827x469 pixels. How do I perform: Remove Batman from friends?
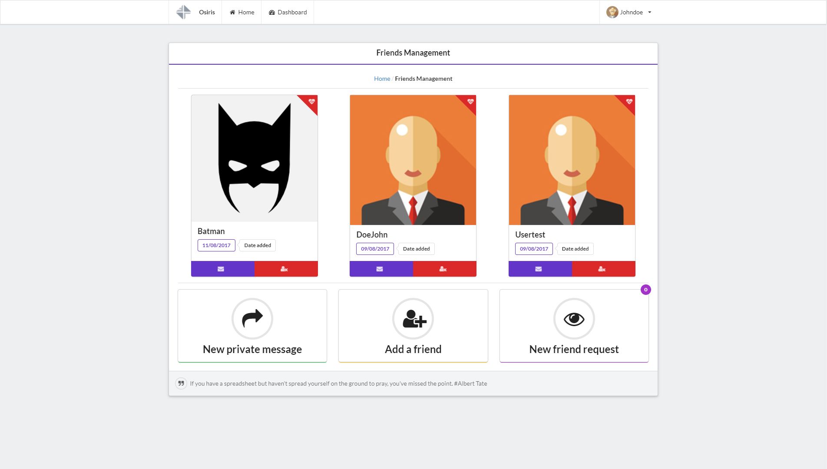pyautogui.click(x=286, y=269)
